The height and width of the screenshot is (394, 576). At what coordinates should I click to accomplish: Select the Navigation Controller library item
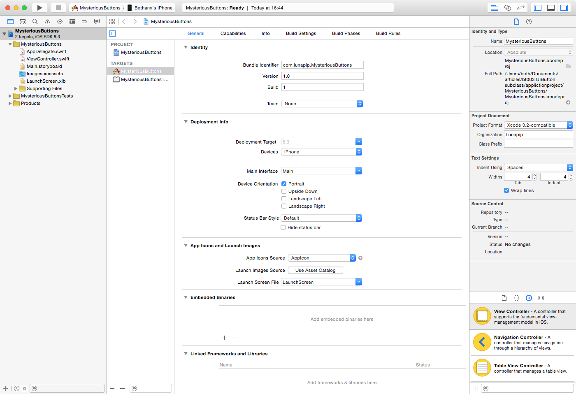tap(523, 342)
